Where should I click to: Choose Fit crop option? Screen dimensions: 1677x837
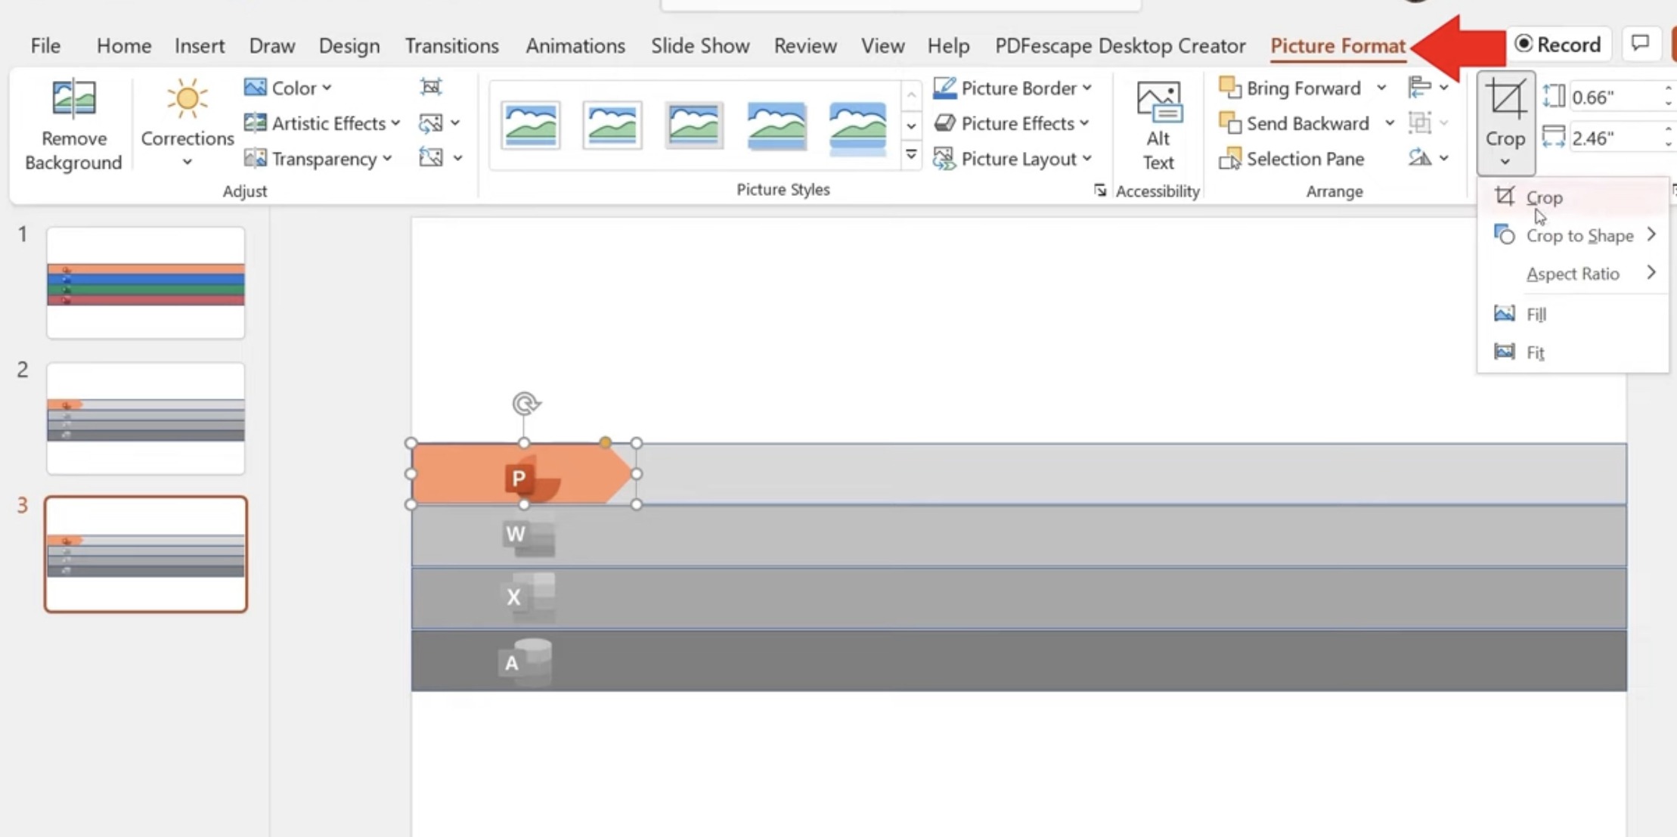pyautogui.click(x=1573, y=352)
